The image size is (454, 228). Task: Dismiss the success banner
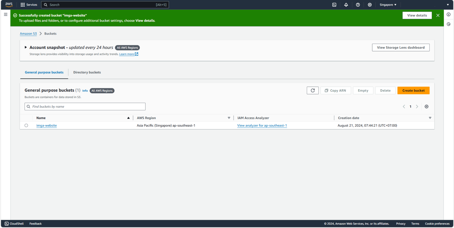[x=438, y=15]
